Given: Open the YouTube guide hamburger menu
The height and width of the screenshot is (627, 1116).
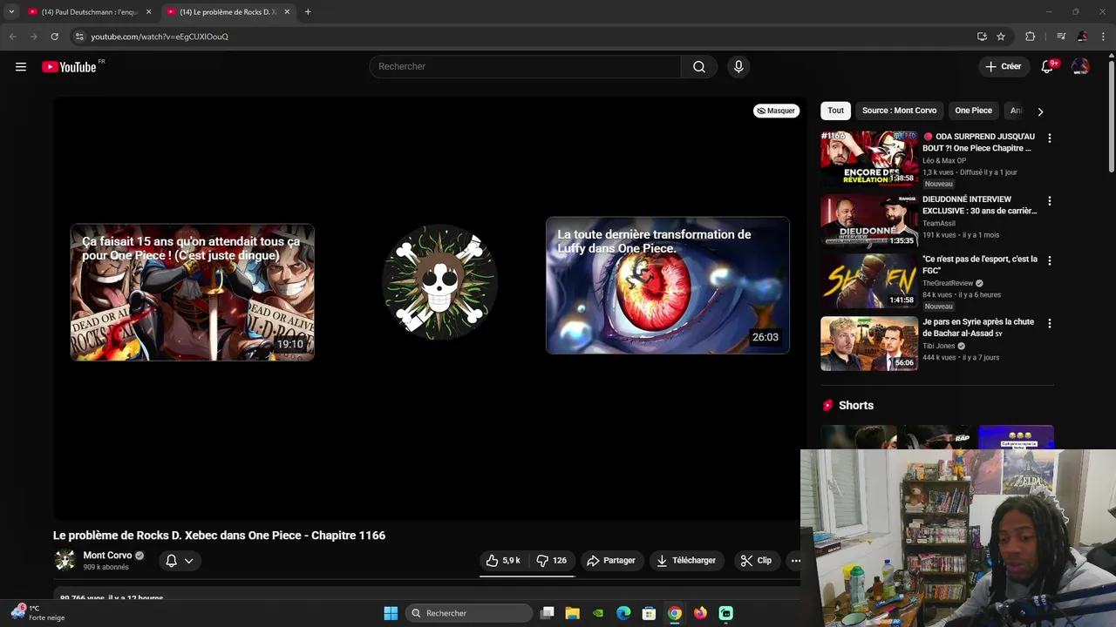Looking at the screenshot, I should click(x=21, y=67).
